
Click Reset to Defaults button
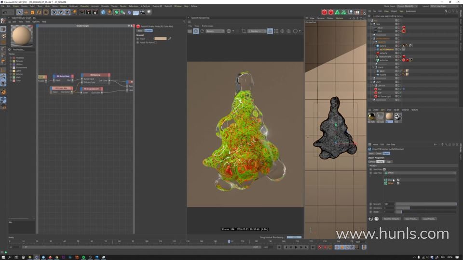[x=391, y=219]
